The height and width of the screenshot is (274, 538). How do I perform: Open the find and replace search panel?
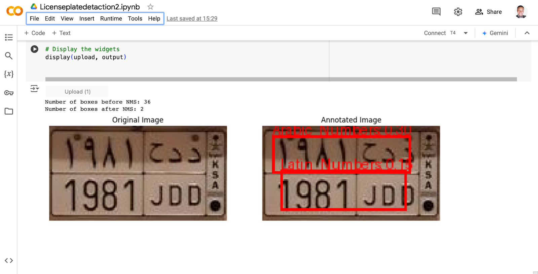pos(9,56)
